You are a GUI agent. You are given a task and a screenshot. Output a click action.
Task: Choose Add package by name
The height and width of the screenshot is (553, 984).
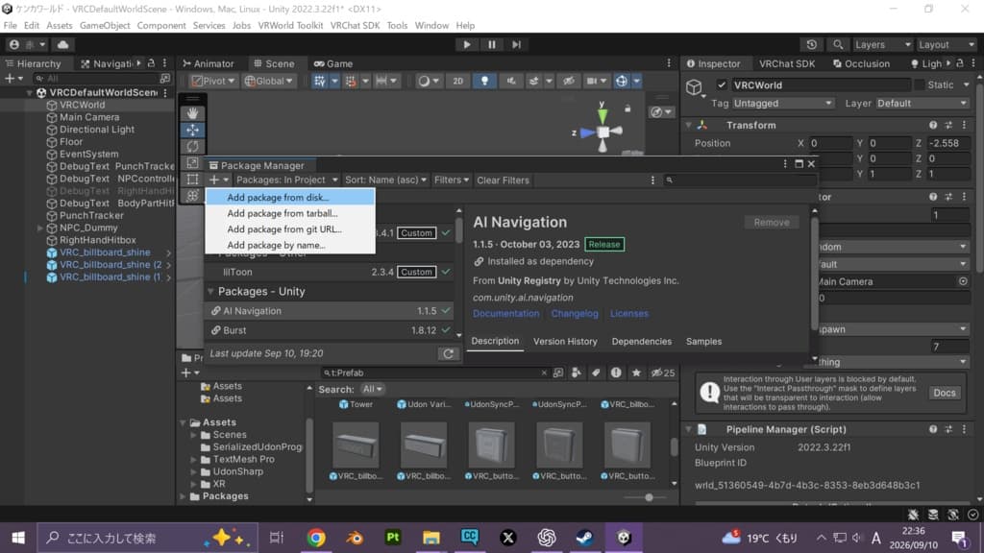click(290, 245)
